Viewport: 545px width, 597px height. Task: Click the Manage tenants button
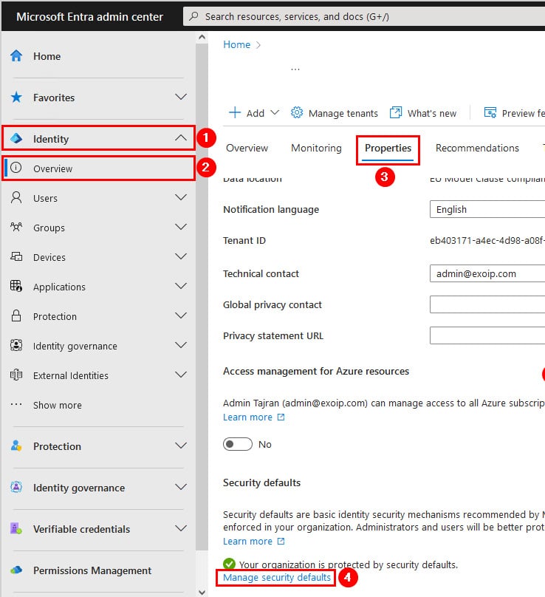[334, 113]
